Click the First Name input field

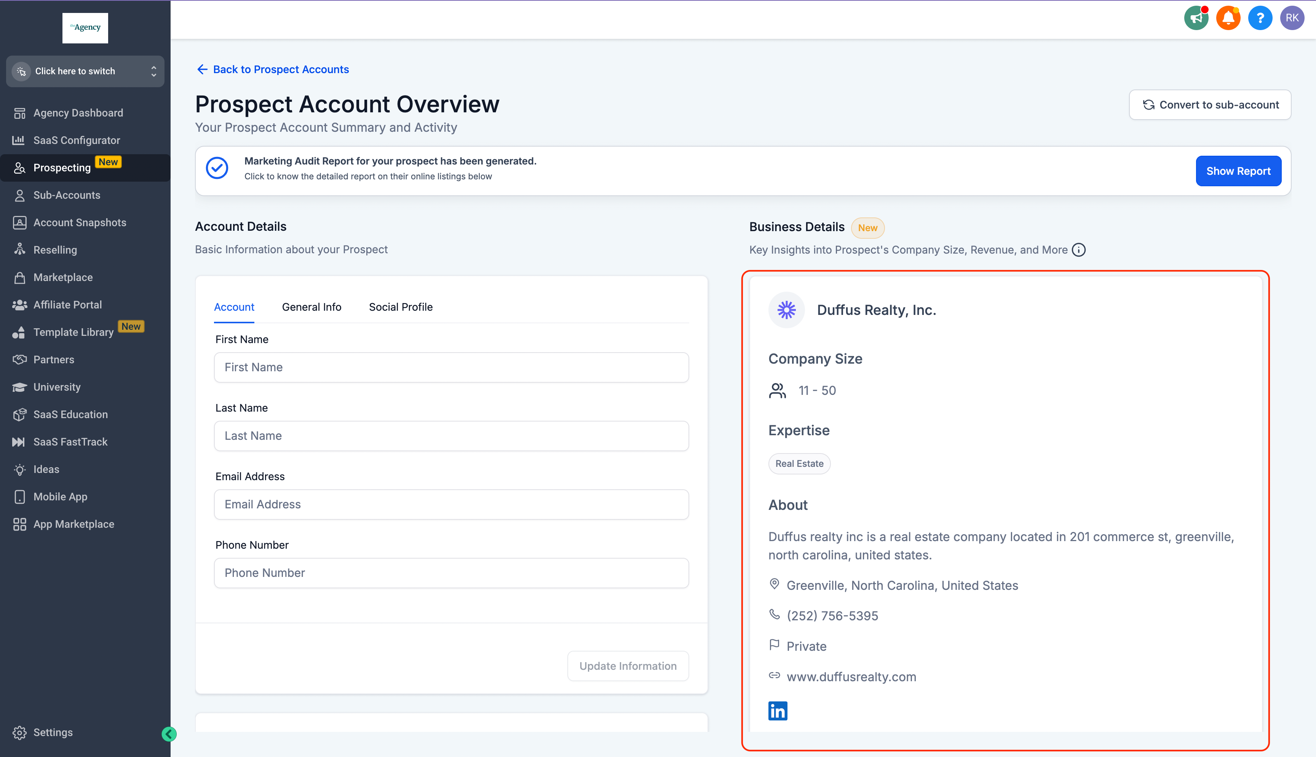point(451,367)
